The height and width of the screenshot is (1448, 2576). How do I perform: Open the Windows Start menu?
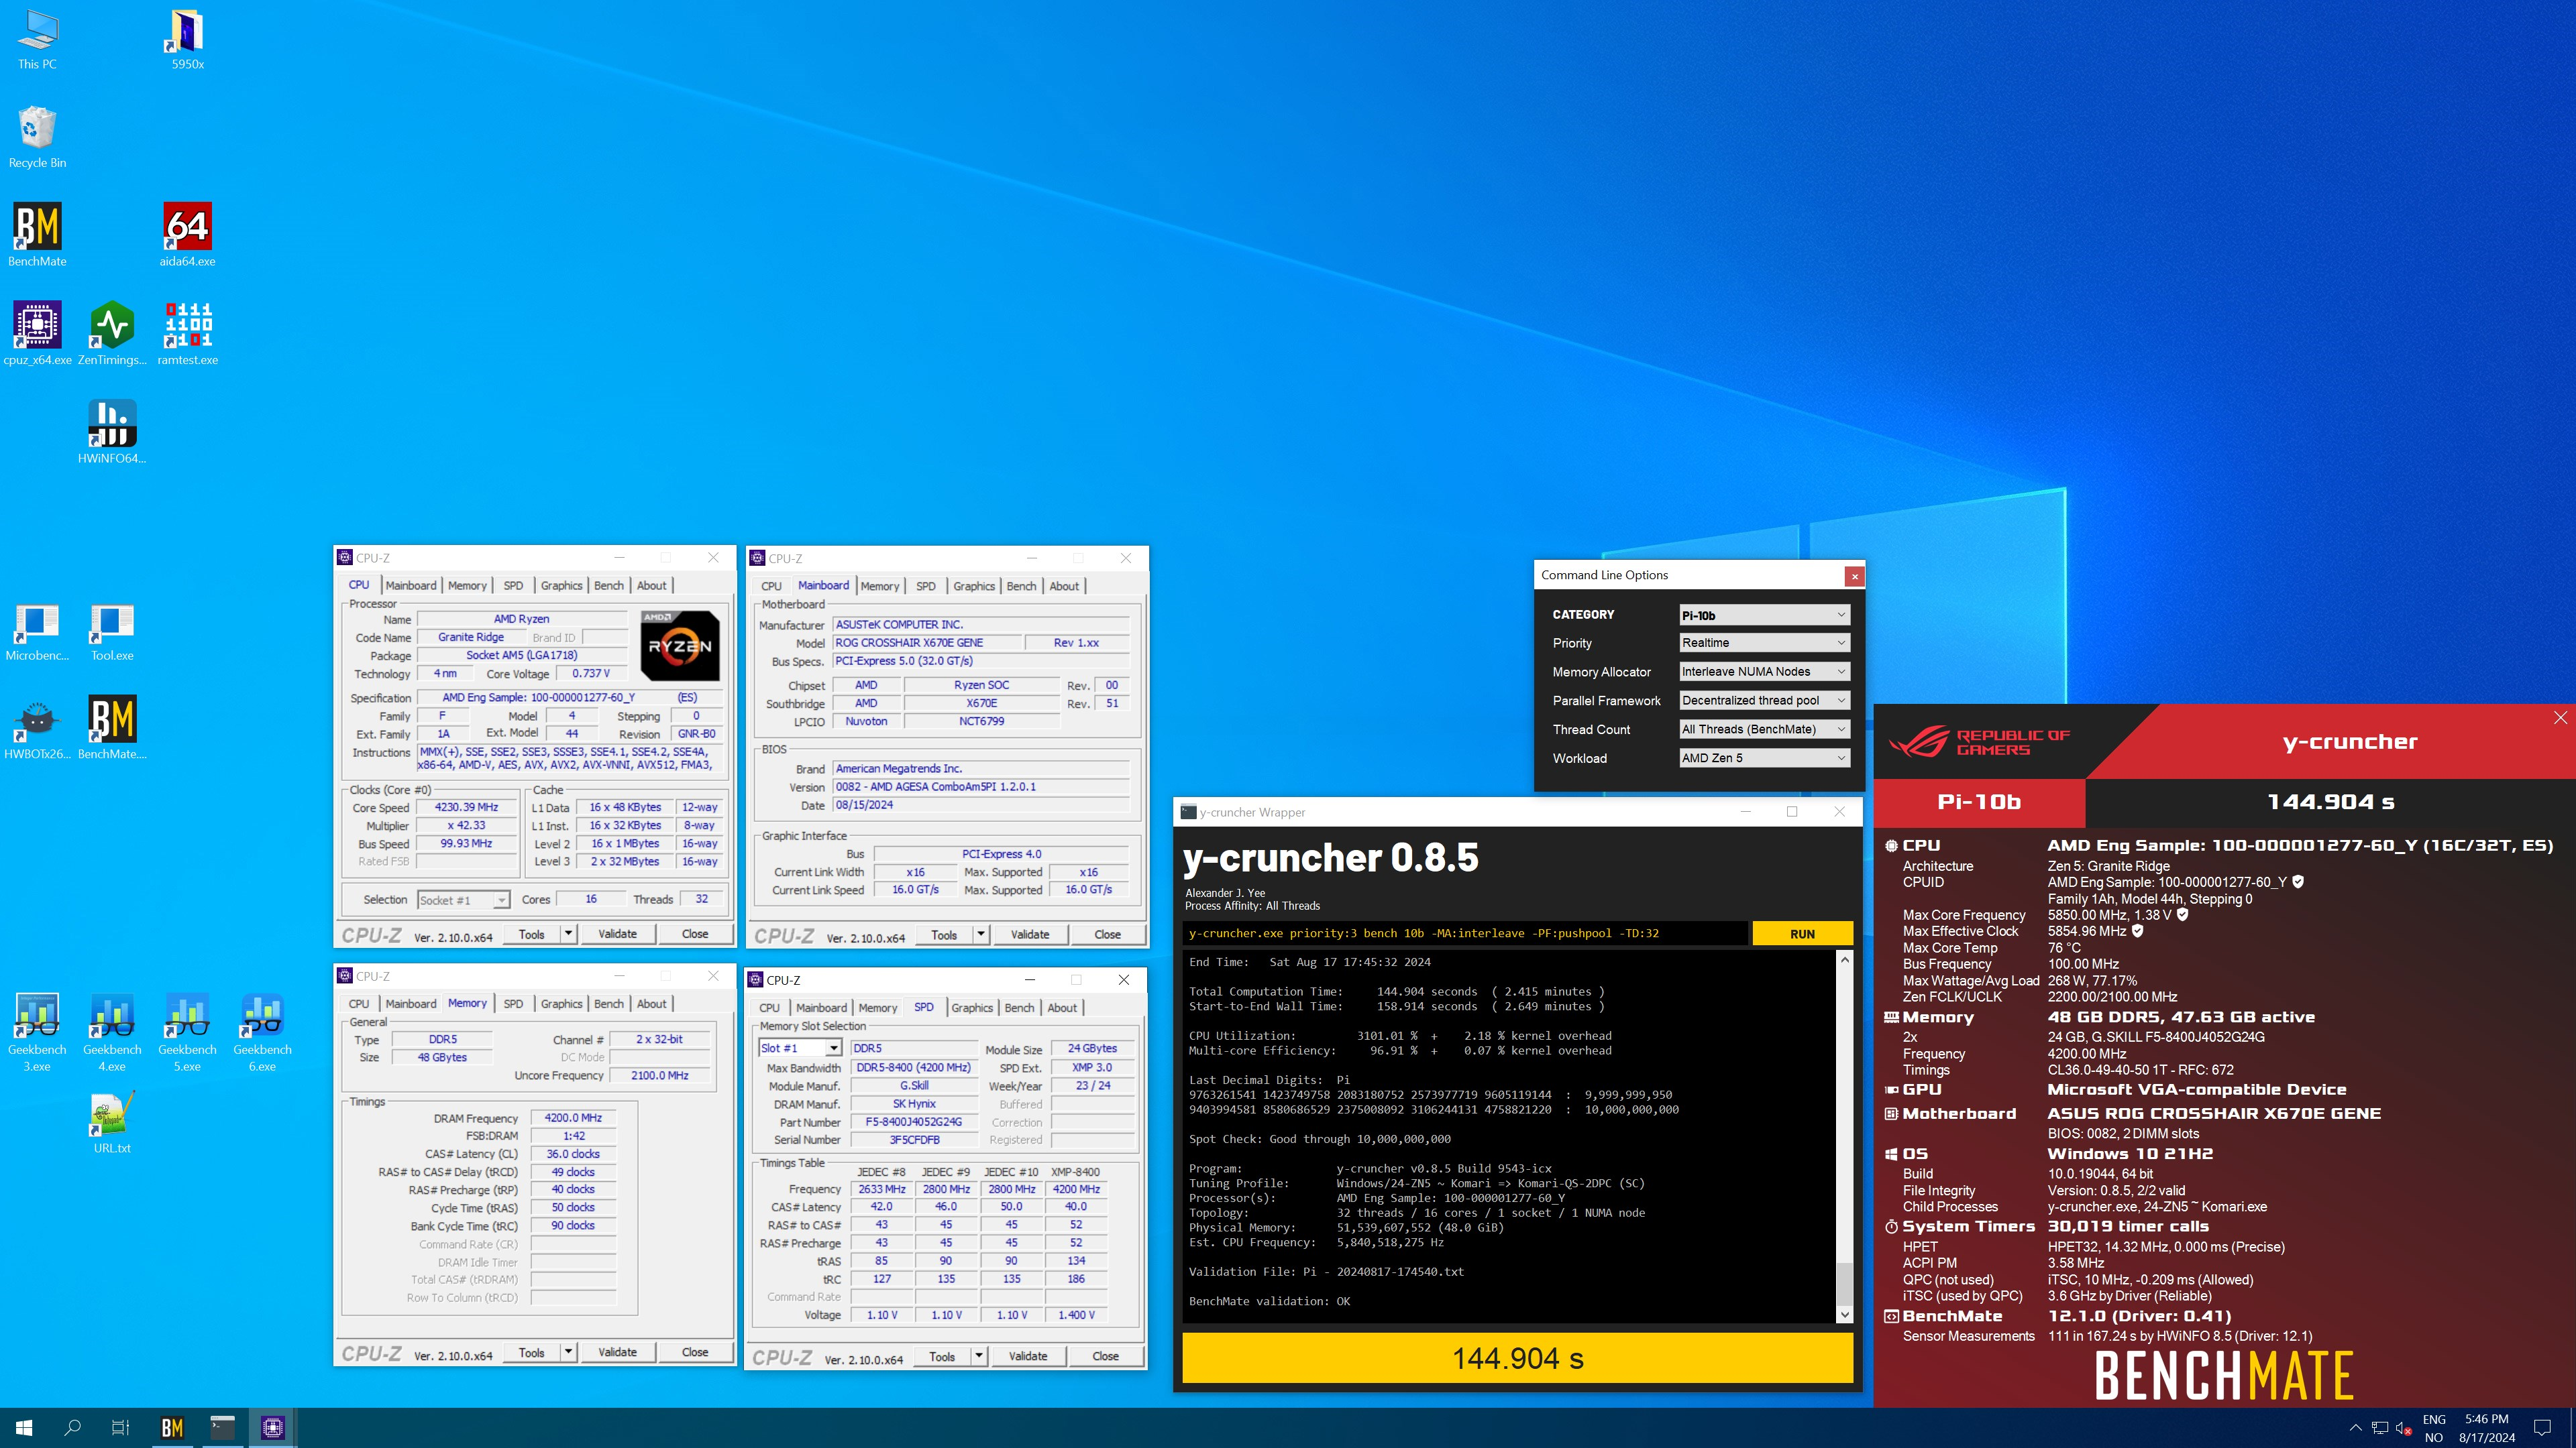[24, 1428]
